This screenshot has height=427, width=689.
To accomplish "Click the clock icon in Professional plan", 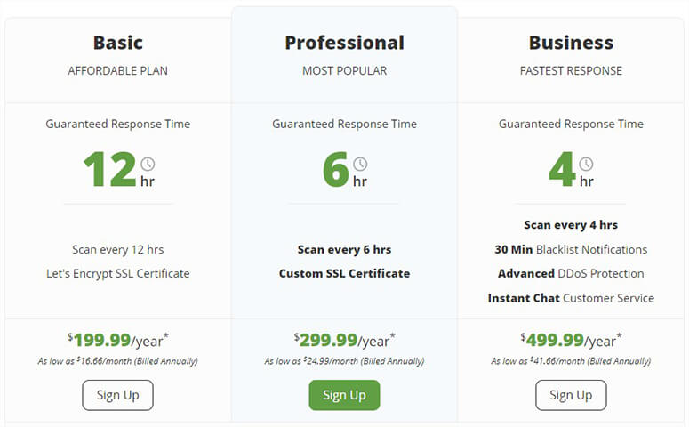I will tap(360, 164).
